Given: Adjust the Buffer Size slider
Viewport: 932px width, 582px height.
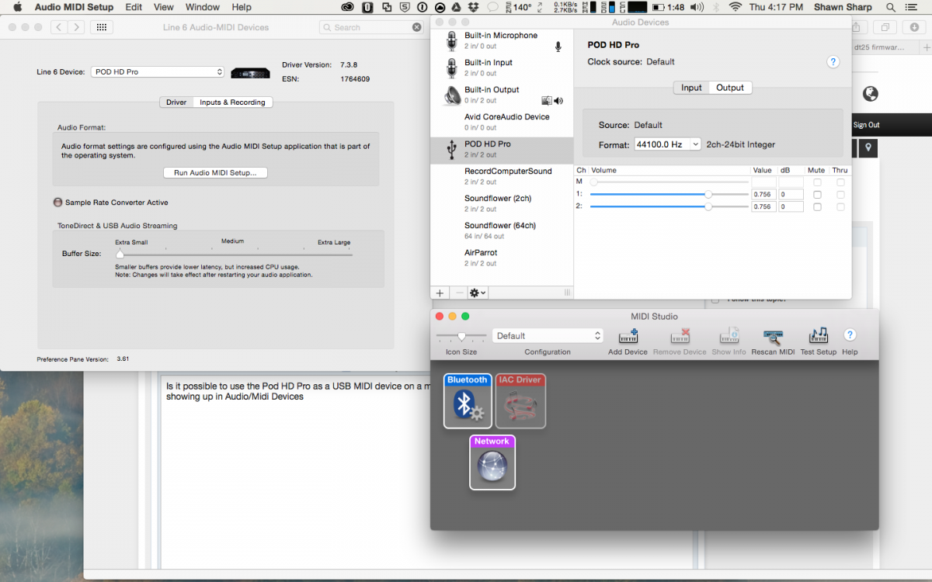Looking at the screenshot, I should 120,254.
